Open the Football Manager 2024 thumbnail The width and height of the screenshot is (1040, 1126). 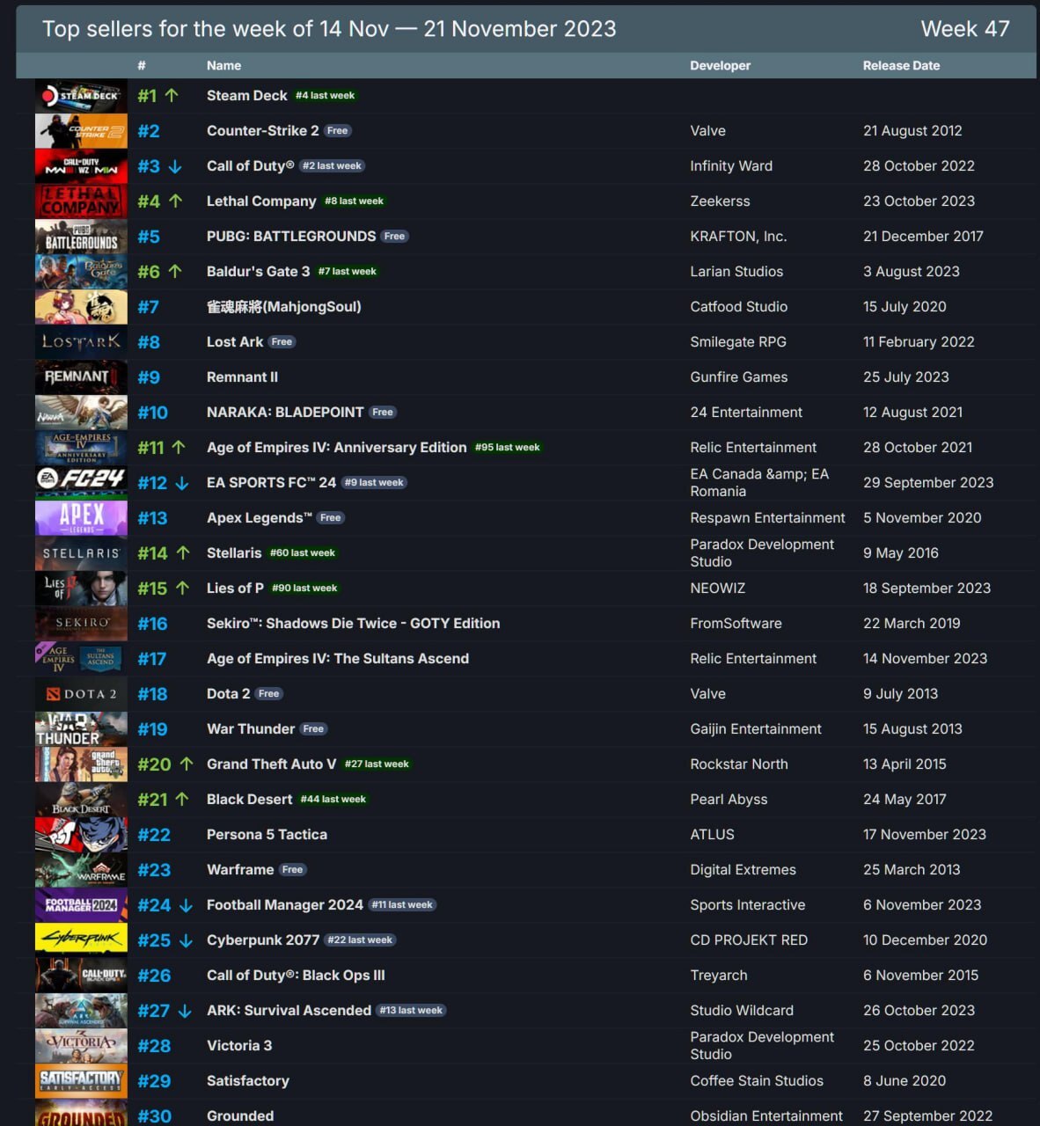tap(81, 905)
